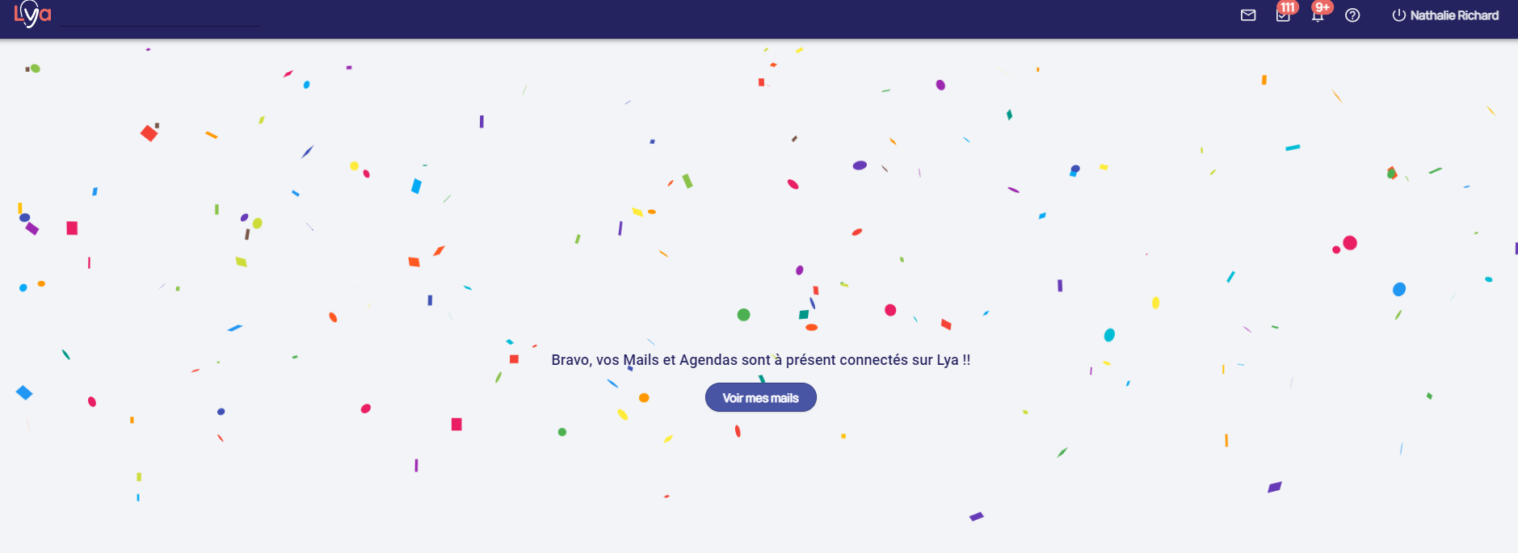Click the word Mails in the message
The width and height of the screenshot is (1518, 553).
click(x=641, y=360)
